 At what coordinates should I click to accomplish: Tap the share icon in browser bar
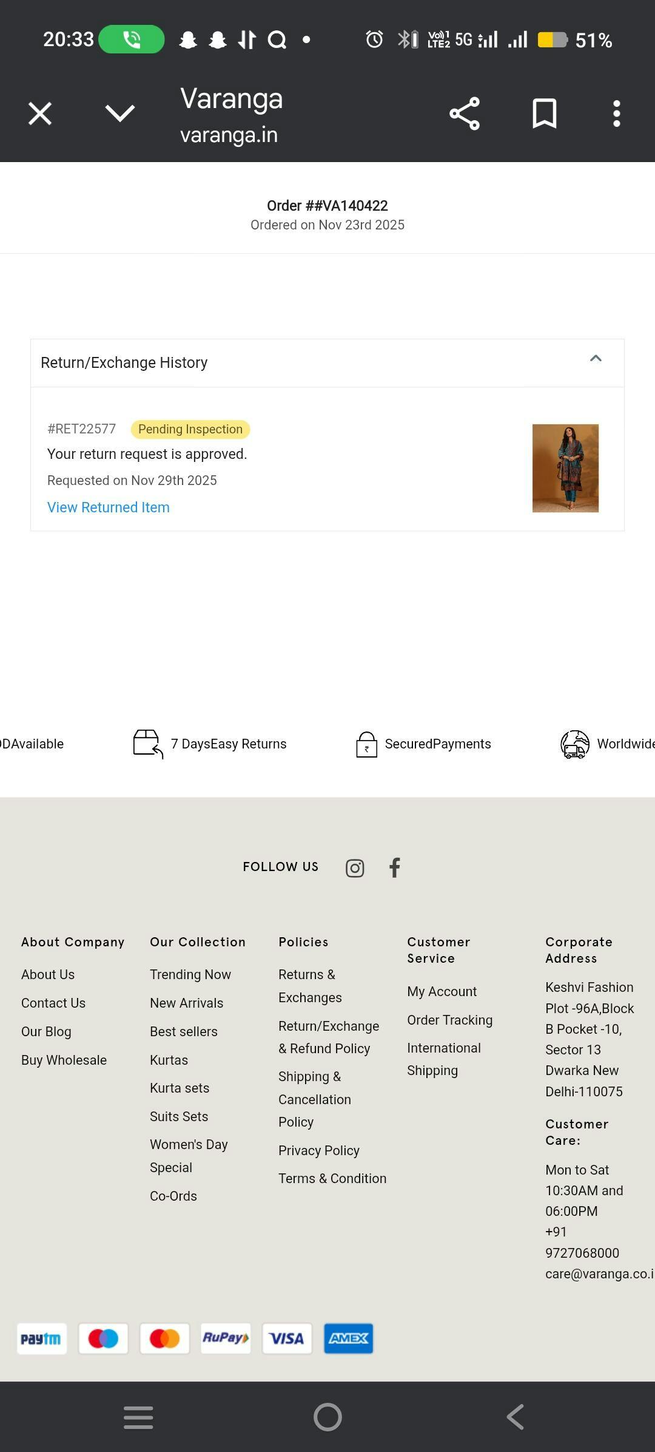pos(465,114)
